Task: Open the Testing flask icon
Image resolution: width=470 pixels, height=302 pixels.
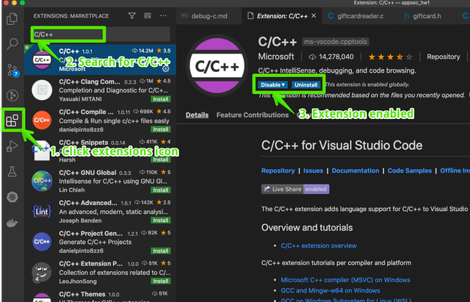Action: tap(12, 171)
